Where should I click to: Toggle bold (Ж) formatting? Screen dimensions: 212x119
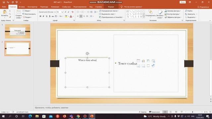click(40, 16)
